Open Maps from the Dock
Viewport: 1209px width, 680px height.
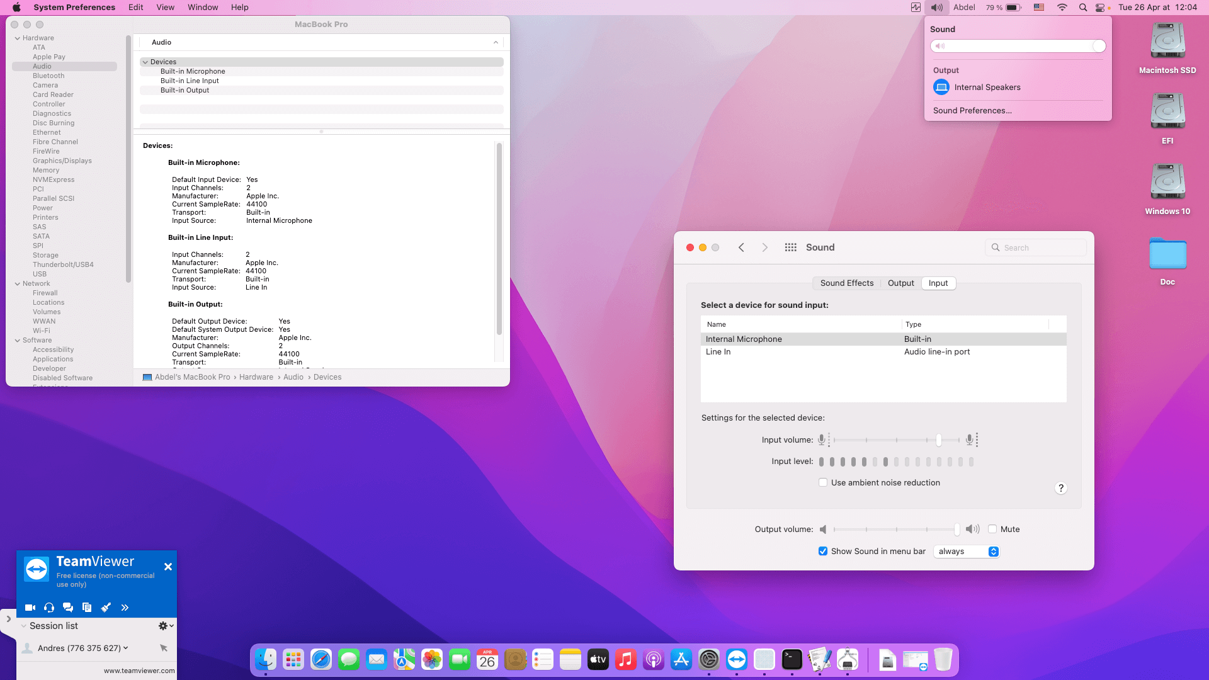404,659
